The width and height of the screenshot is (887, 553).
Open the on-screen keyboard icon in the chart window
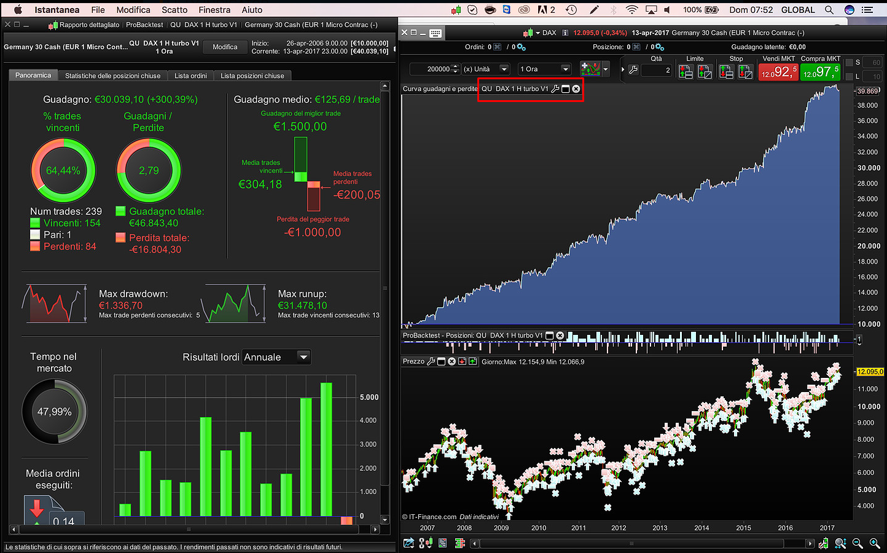point(436,33)
